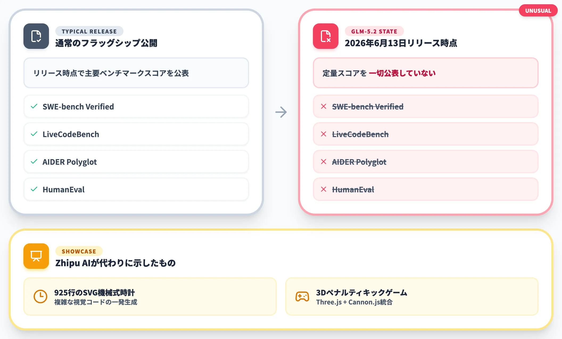This screenshot has width=562, height=339.
Task: Click the 3Dペナルティキックゲーム title
Action: pyautogui.click(x=362, y=293)
